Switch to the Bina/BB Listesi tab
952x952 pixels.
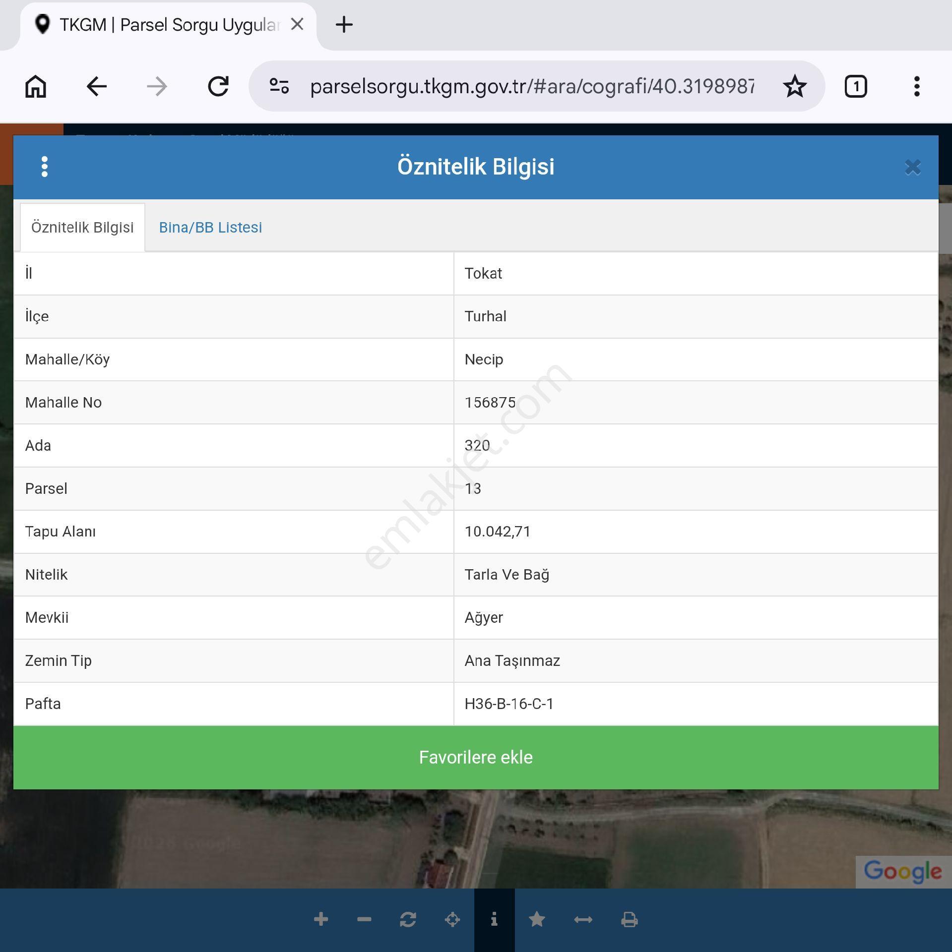tap(210, 227)
